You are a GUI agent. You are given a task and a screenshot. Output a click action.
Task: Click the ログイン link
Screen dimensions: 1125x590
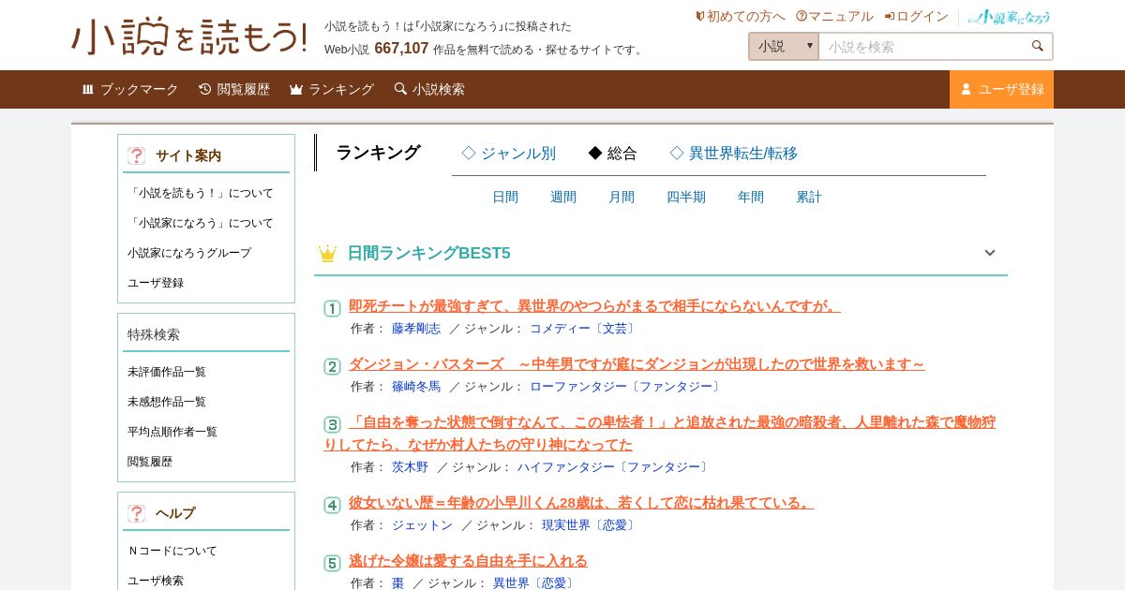pyautogui.click(x=916, y=17)
